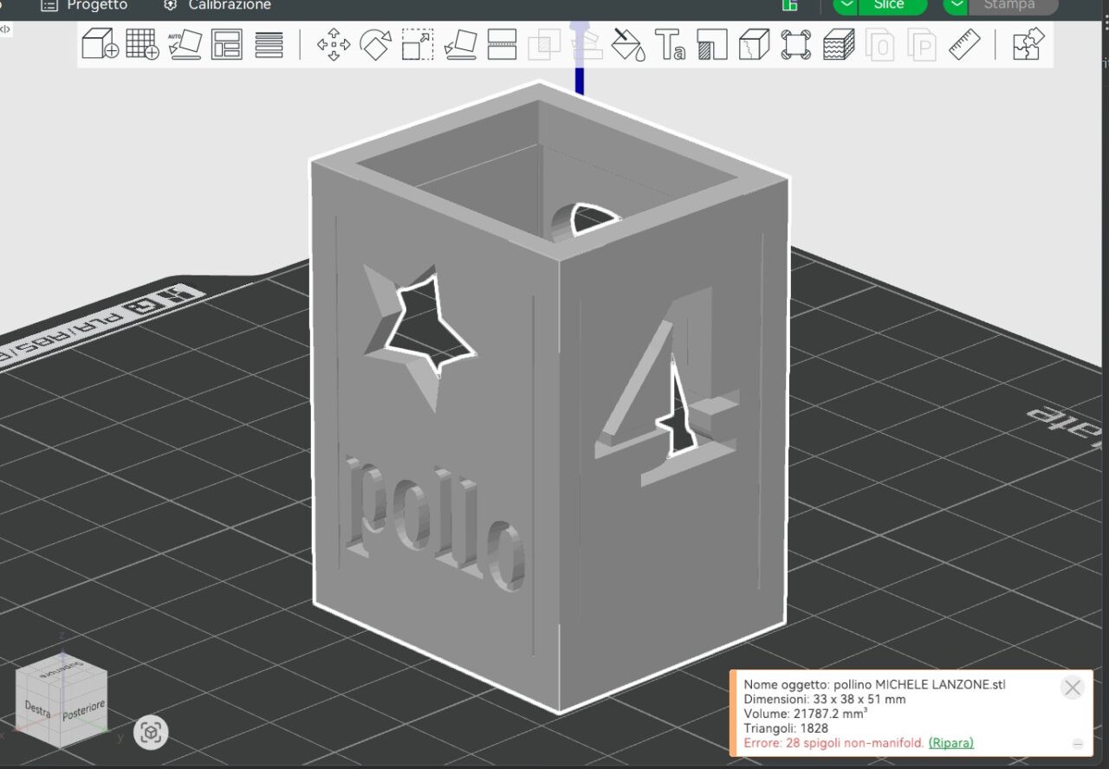Image resolution: width=1109 pixels, height=769 pixels.
Task: Open the Measure ruler tool
Action: tap(964, 44)
